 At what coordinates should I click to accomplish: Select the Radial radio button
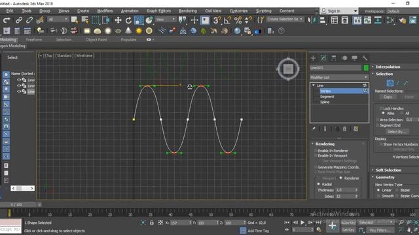tap(319, 184)
